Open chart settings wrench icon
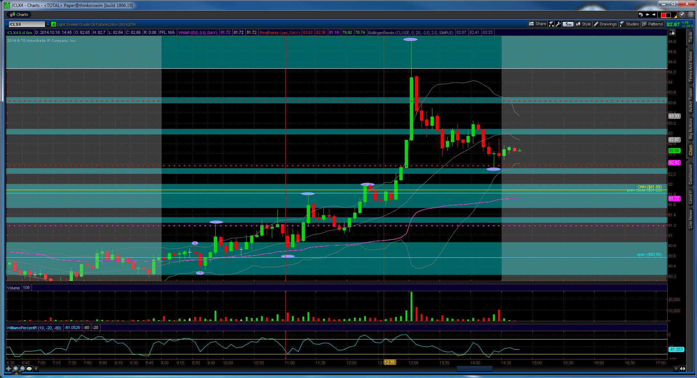697x378 pixels. (558, 24)
